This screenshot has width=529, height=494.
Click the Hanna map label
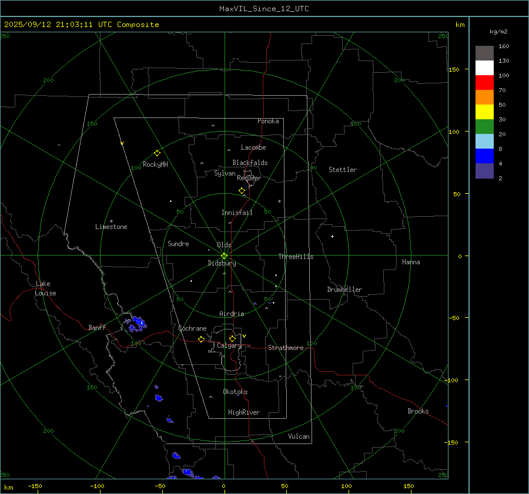(x=411, y=262)
